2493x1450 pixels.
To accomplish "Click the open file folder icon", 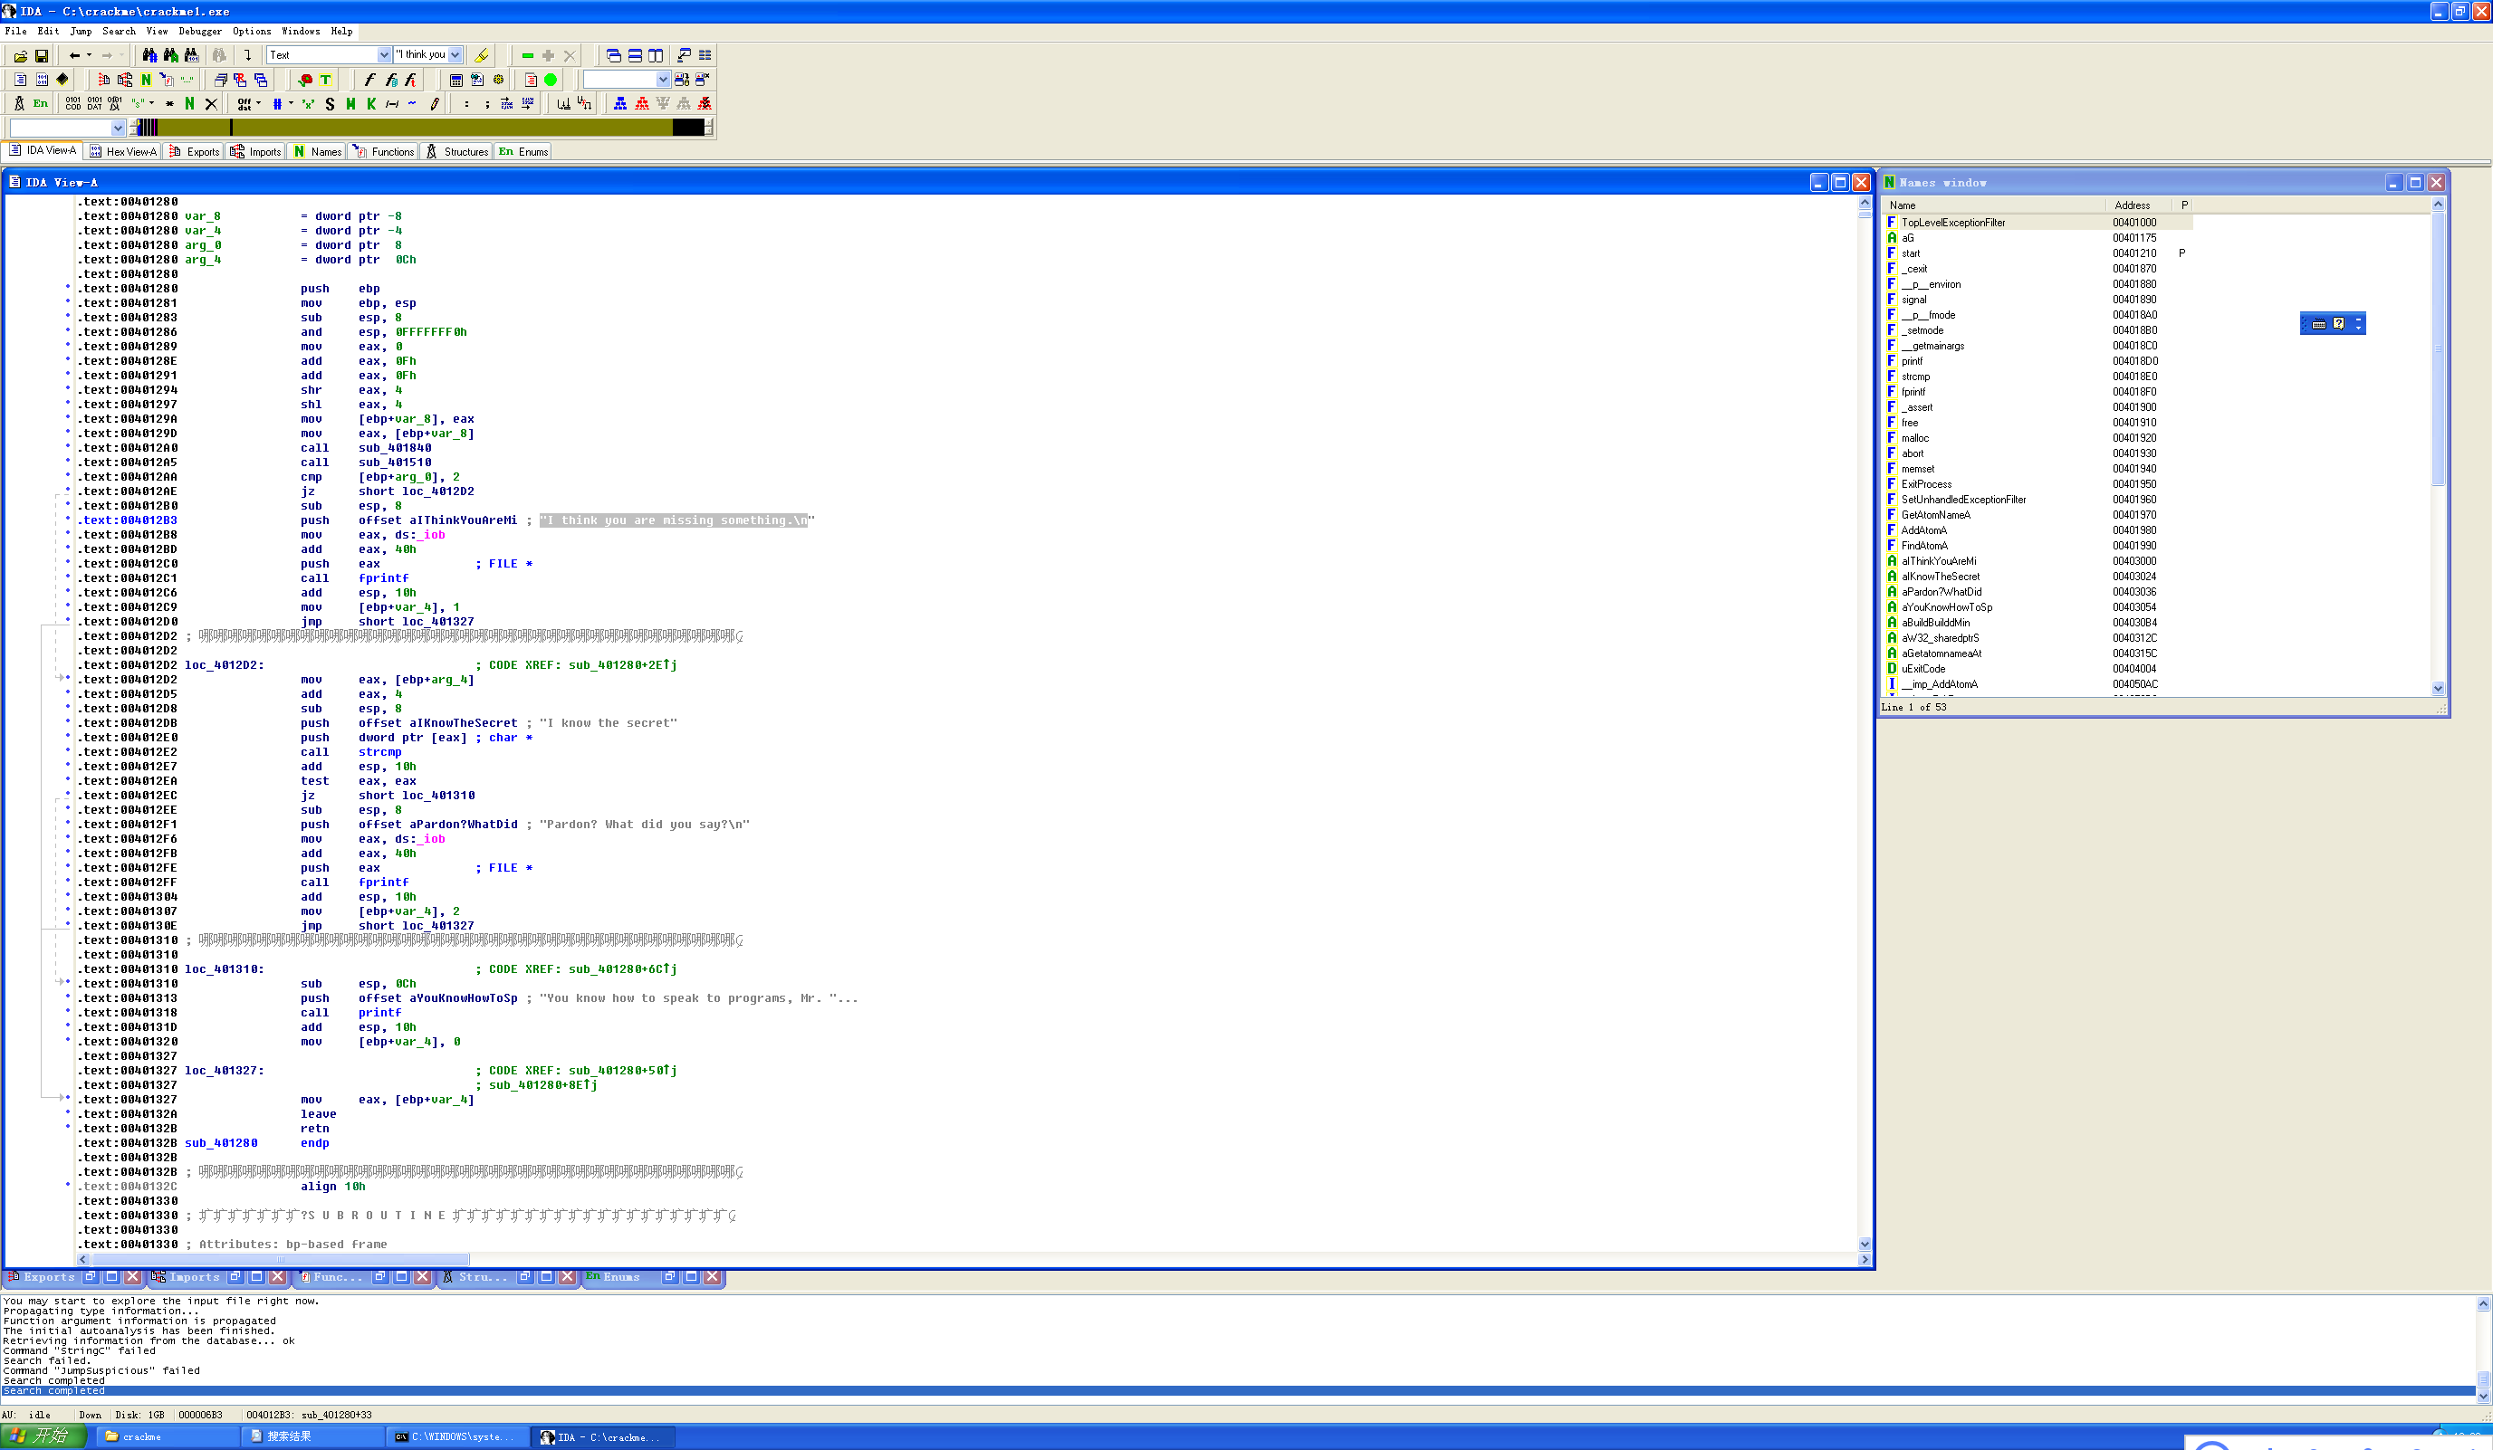I will pos(20,55).
